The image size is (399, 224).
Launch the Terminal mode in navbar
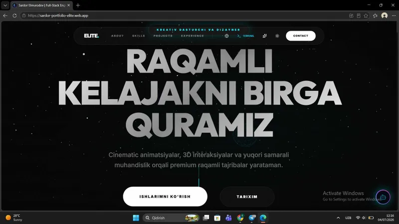(x=245, y=36)
